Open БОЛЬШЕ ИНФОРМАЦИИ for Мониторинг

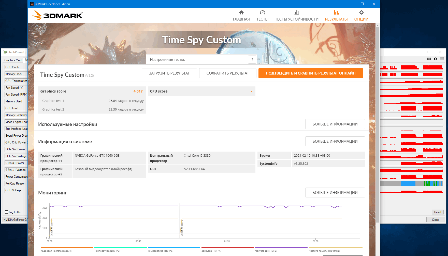pyautogui.click(x=335, y=192)
